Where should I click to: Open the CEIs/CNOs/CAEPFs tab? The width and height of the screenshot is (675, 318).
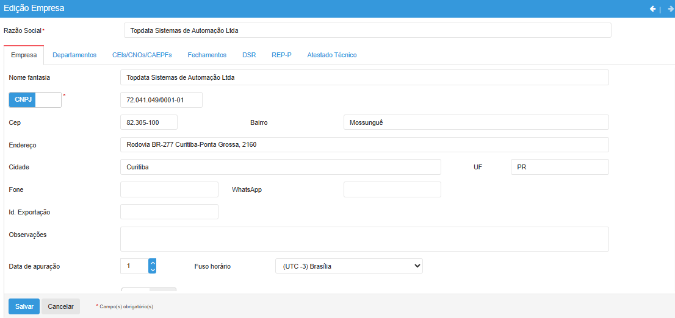tap(142, 55)
